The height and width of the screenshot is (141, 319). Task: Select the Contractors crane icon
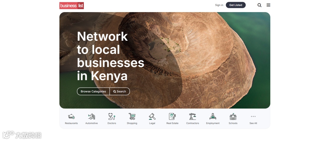(x=193, y=117)
